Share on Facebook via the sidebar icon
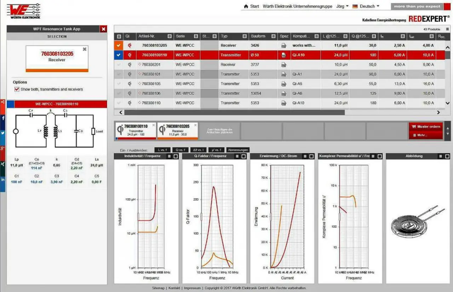The width and height of the screenshot is (453, 292). click(x=2, y=118)
